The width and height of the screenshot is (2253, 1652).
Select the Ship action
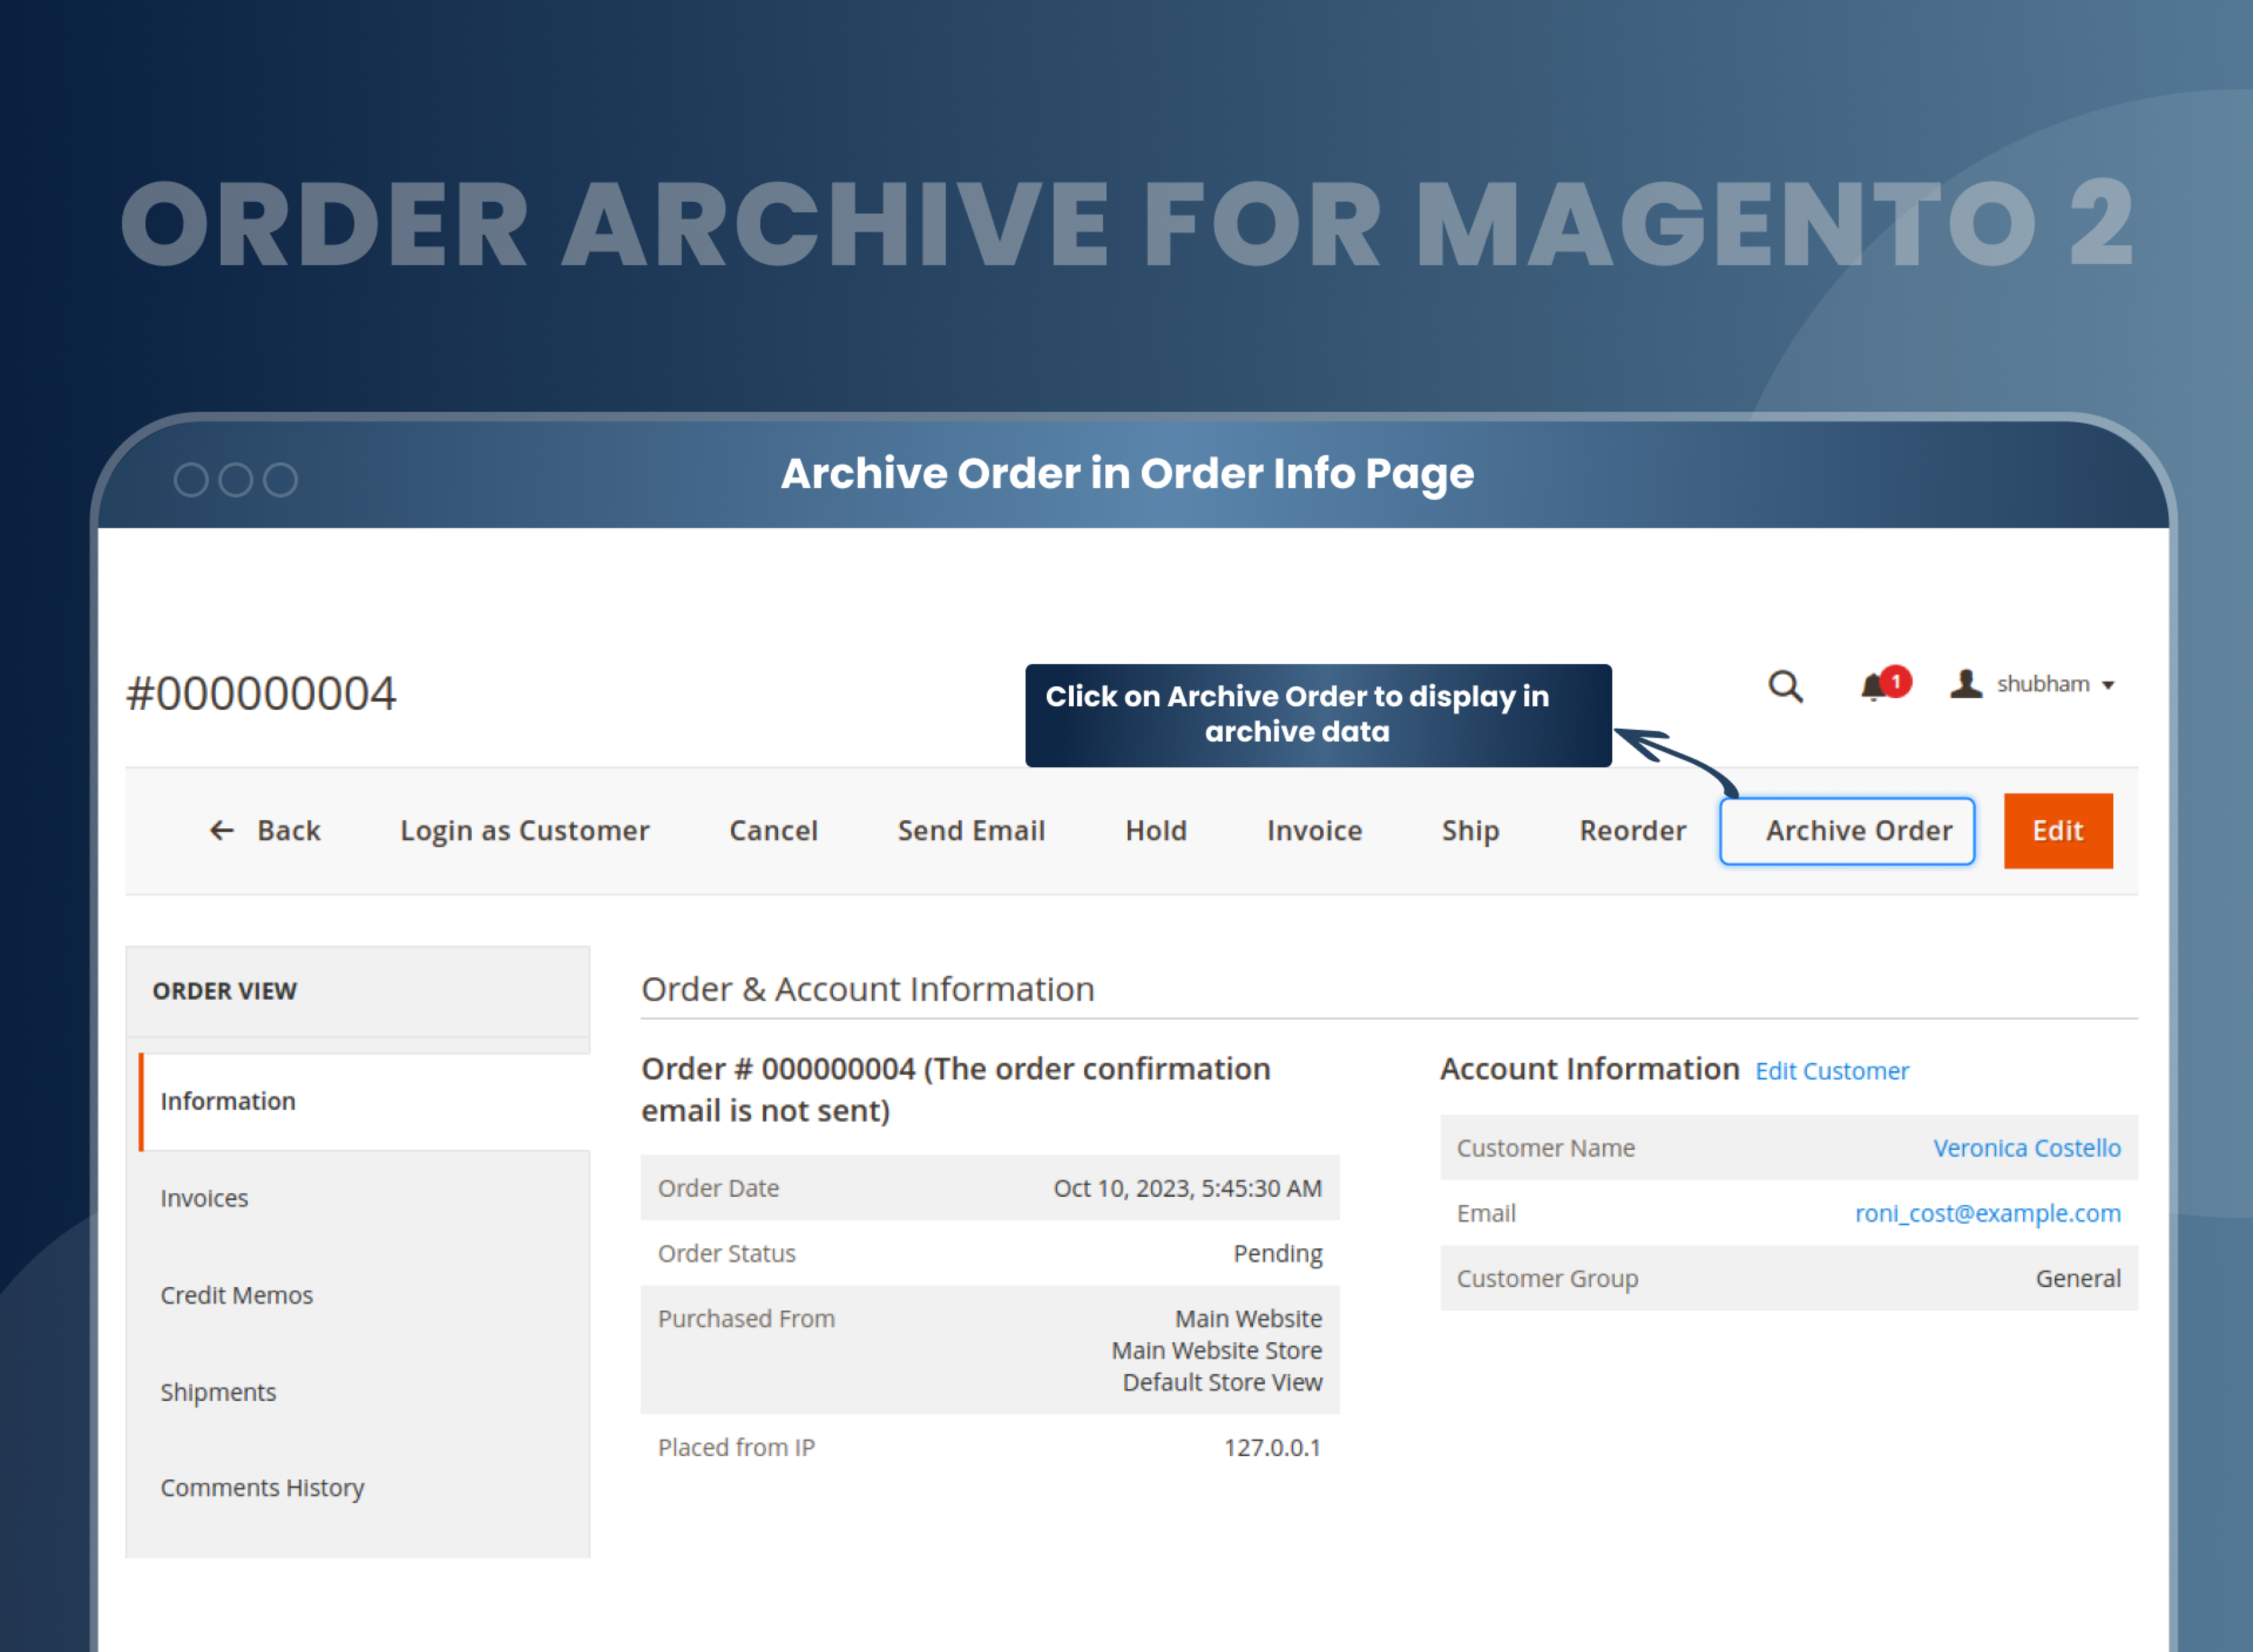pyautogui.click(x=1470, y=831)
